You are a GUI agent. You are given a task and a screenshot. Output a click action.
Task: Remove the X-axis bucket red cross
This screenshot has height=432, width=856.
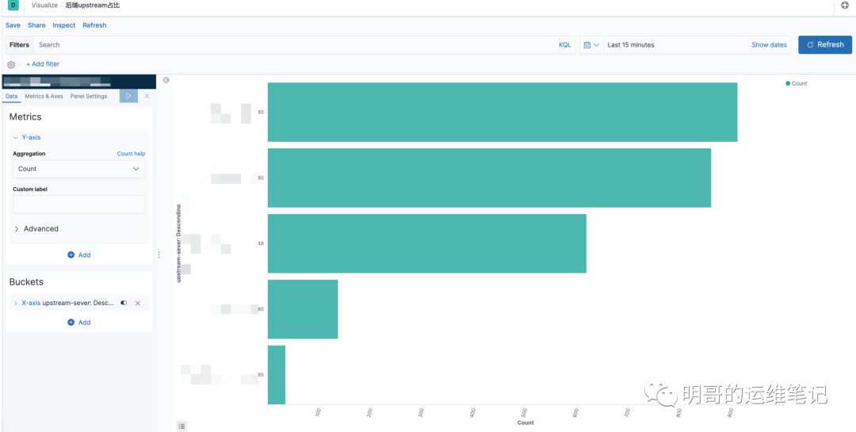138,303
